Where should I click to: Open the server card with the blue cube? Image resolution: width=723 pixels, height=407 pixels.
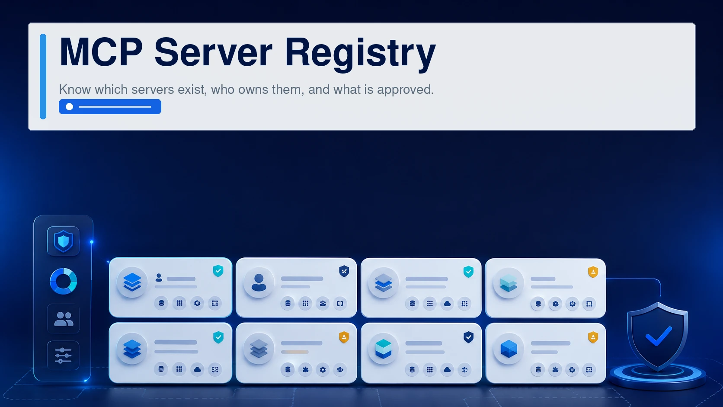click(545, 353)
